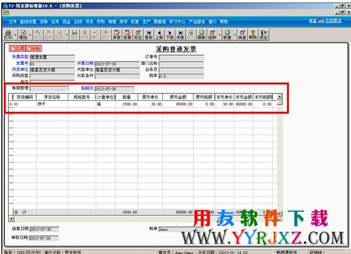Click the 代垫单位 field

click(x=117, y=70)
